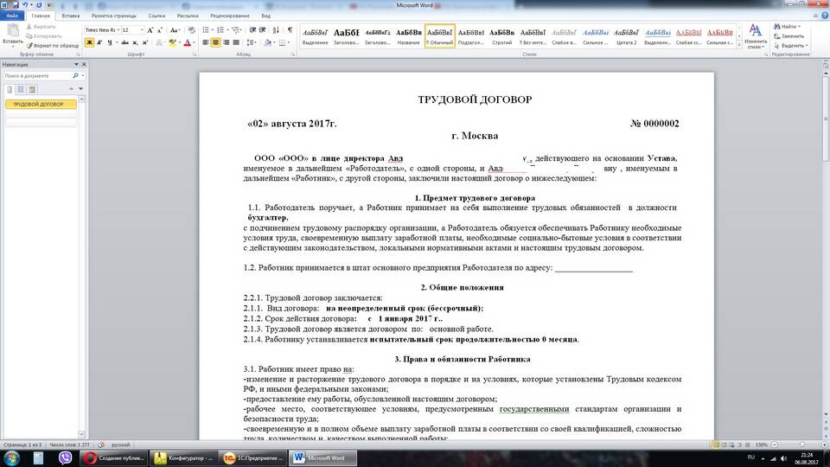Switch to the Разметка страницы tab
The image size is (830, 467).
click(114, 16)
